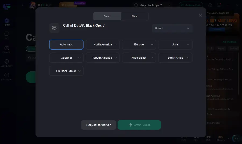
Task: Open Easy Lobby in the sidebar
Action: (x=7, y=63)
